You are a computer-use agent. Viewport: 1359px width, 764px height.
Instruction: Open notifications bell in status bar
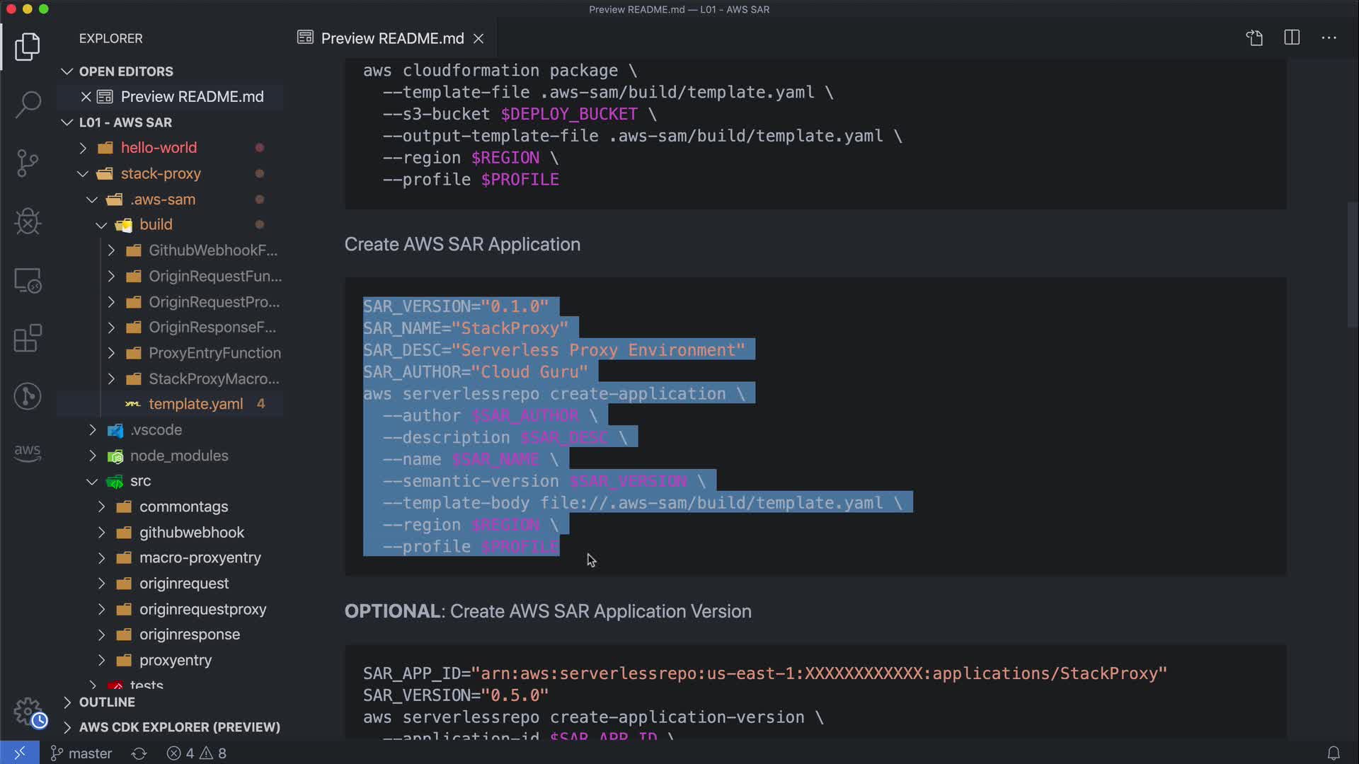point(1334,753)
